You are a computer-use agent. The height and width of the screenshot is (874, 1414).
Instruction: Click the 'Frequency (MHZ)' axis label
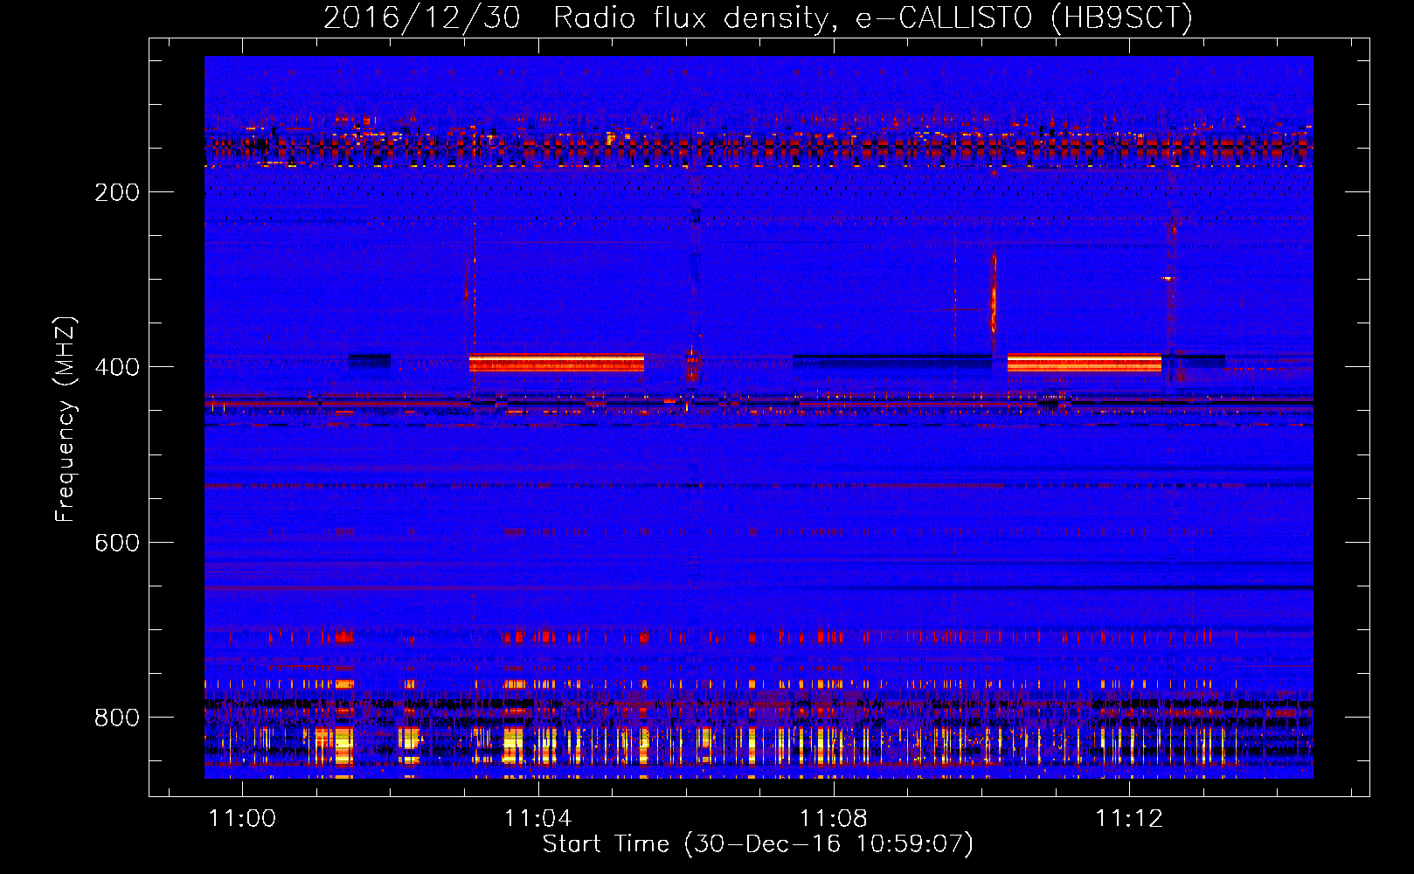tap(66, 420)
